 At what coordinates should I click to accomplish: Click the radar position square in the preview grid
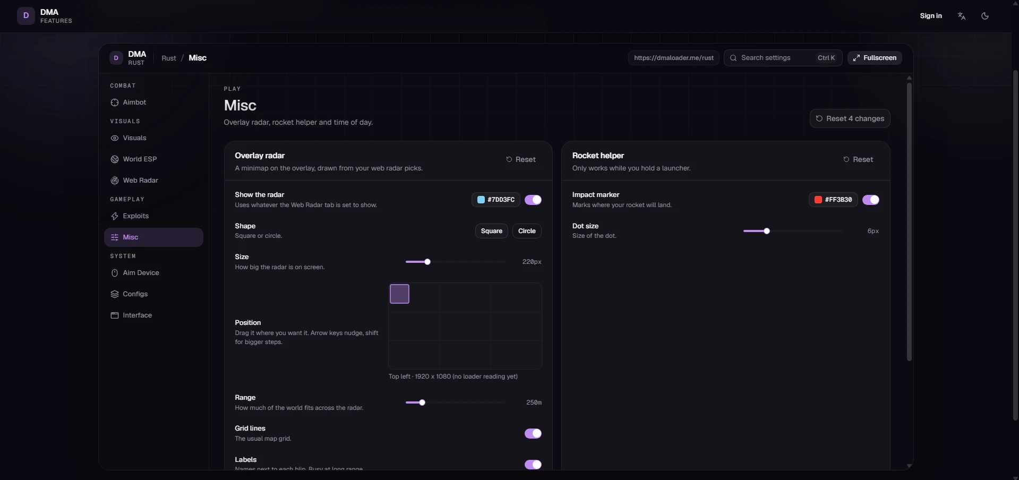(399, 294)
